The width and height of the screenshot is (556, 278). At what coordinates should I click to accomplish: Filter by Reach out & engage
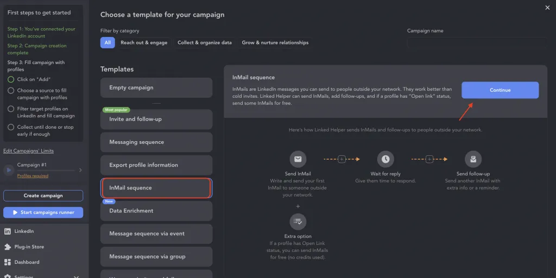(x=144, y=42)
